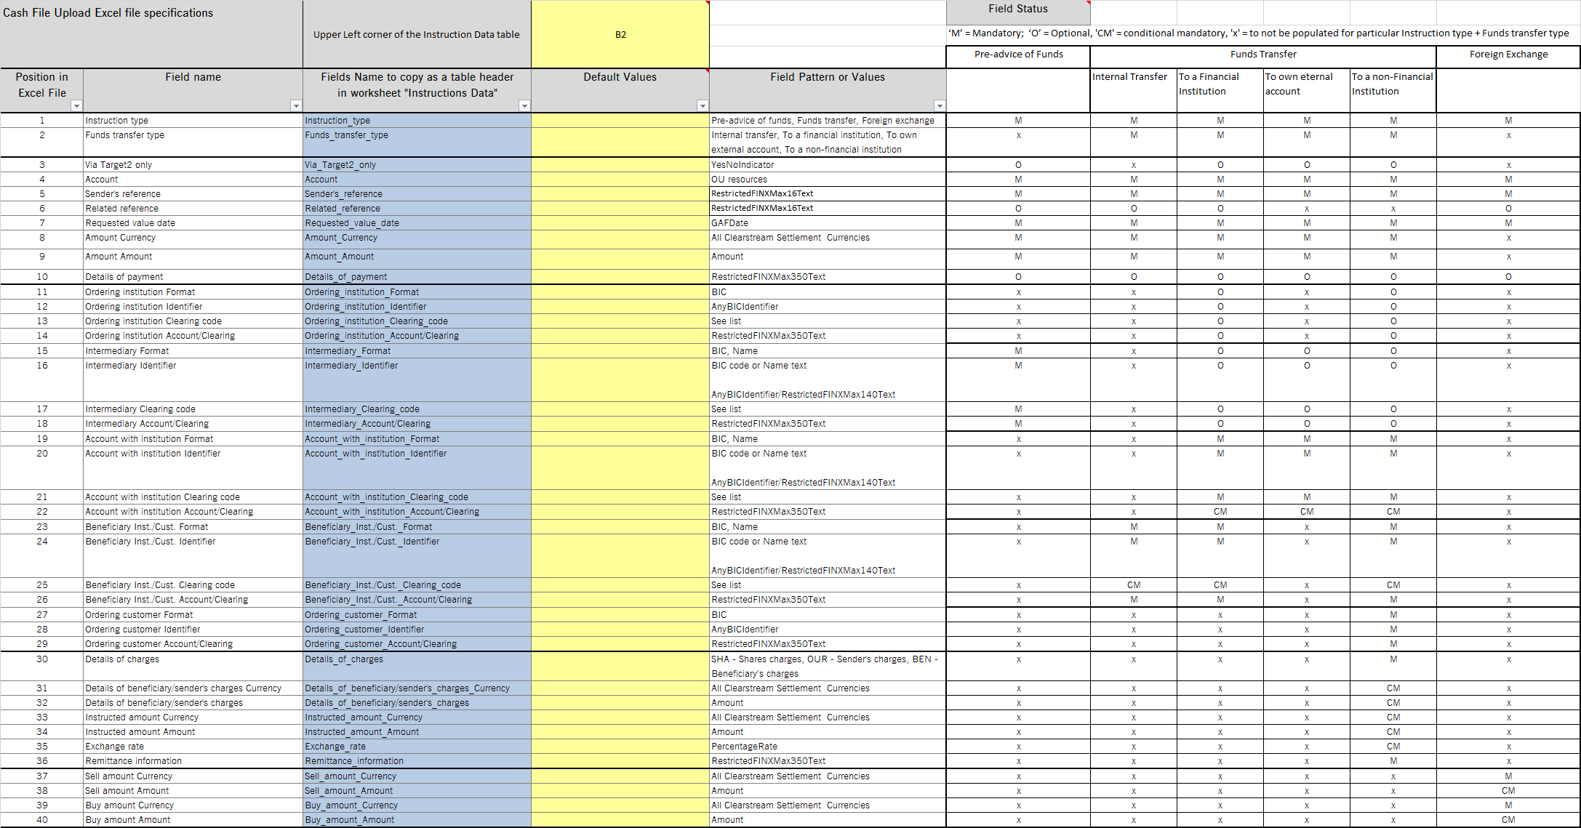Click the Remittance information field name

tap(193, 761)
